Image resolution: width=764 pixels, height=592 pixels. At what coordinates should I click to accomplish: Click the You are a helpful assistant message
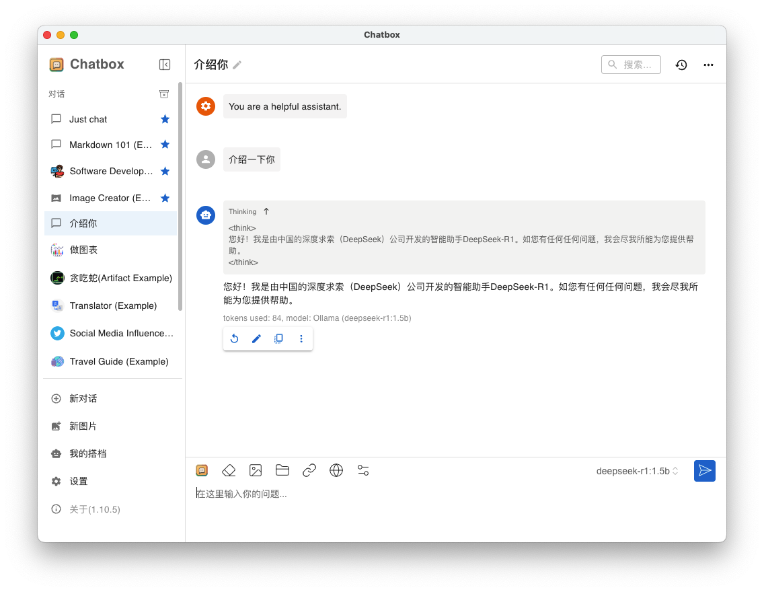coord(285,106)
